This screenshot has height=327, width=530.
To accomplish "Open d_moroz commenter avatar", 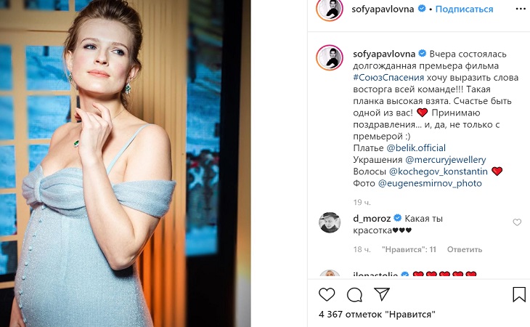I will (x=329, y=222).
